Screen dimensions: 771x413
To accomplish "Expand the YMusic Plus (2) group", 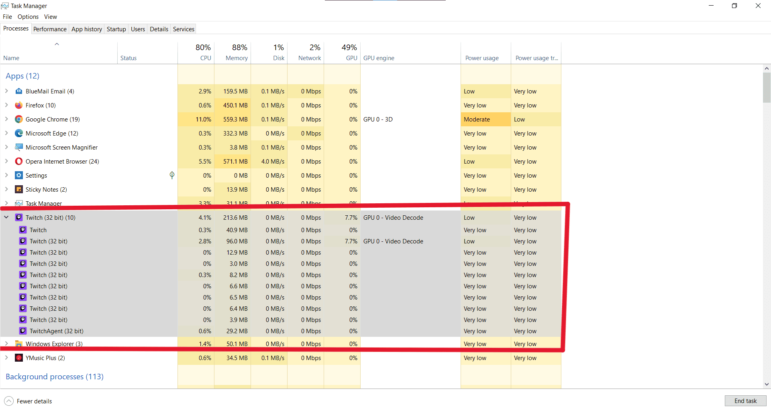I will pos(6,358).
